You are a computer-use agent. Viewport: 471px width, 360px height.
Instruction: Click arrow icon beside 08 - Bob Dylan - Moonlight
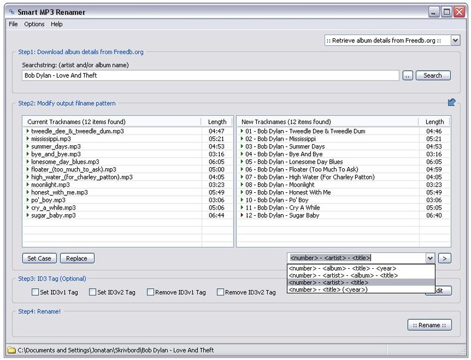(x=242, y=185)
